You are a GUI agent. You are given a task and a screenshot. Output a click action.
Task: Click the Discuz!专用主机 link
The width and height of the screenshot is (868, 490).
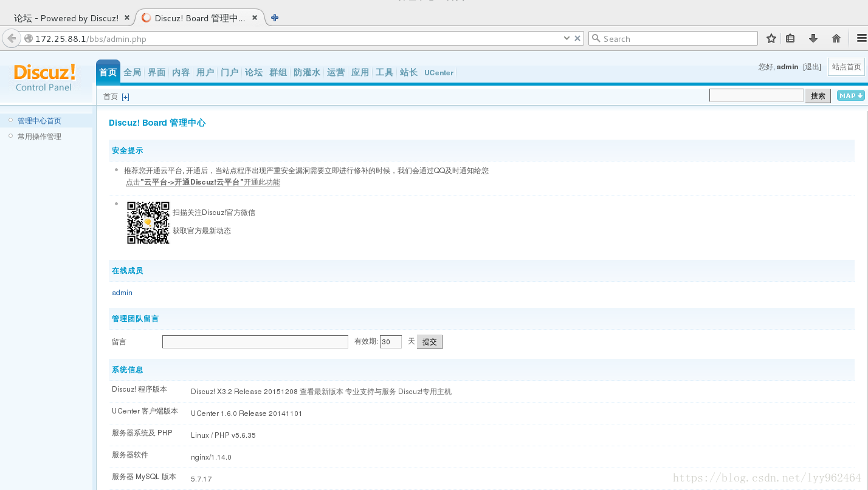click(x=425, y=392)
